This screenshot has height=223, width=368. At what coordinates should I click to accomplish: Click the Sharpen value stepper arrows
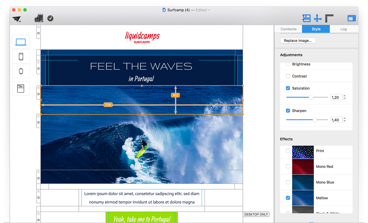[x=345, y=120]
